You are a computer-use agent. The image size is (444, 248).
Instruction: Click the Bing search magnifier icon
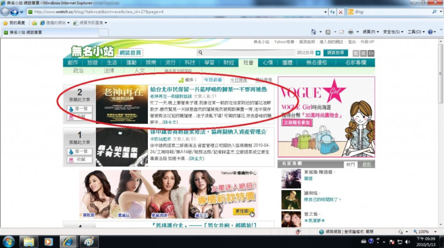(x=434, y=11)
